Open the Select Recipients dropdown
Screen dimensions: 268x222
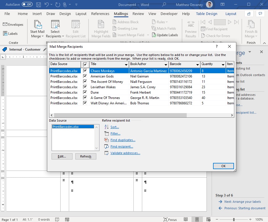55,29
